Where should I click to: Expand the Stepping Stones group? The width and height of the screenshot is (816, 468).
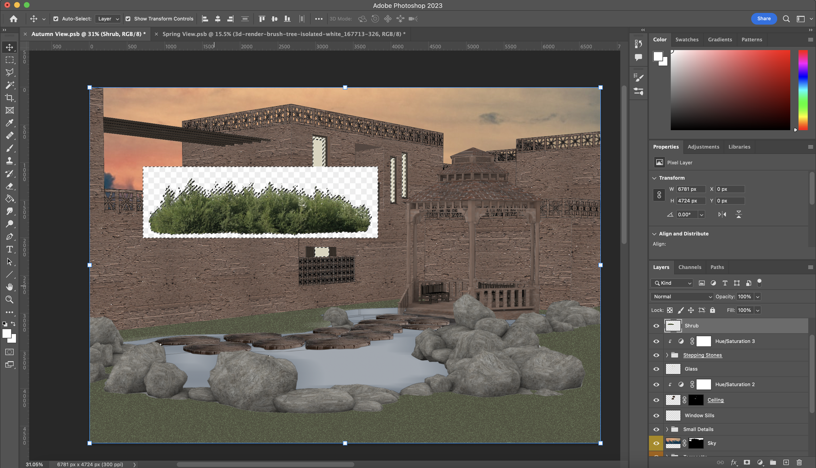[667, 355]
